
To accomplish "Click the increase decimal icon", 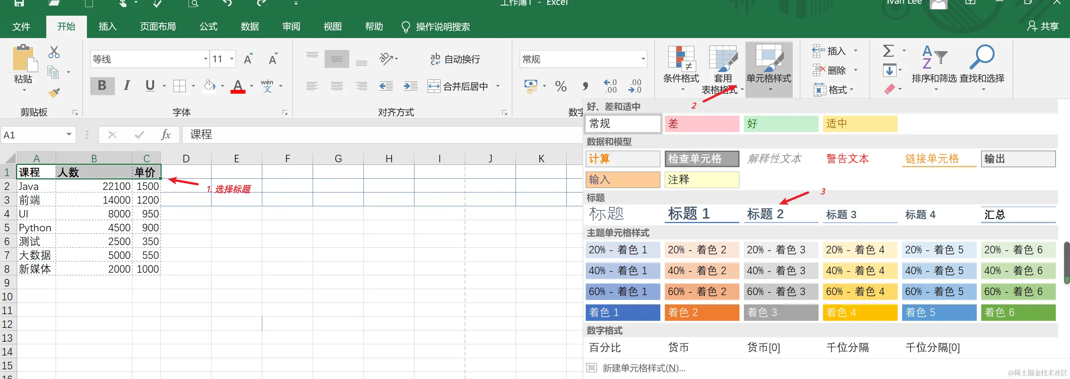I will click(x=610, y=86).
